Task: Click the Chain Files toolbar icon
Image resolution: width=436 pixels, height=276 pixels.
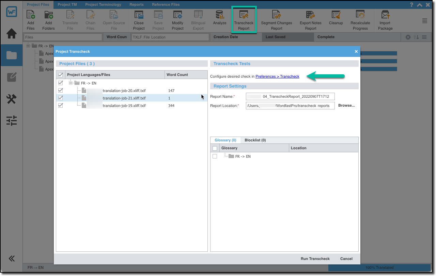Action: pos(90,15)
